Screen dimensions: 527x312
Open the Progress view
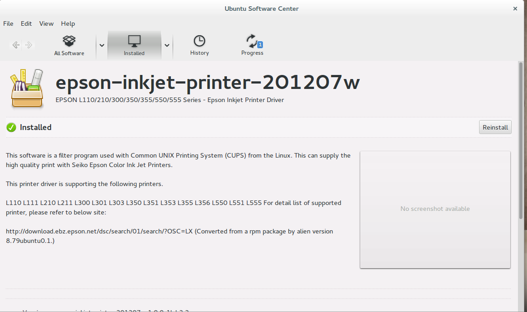(x=252, y=45)
